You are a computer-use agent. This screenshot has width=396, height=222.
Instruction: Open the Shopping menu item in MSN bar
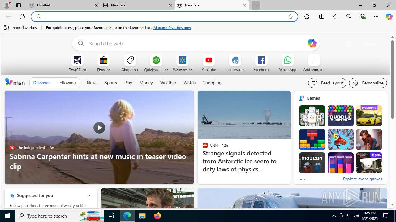click(x=212, y=83)
